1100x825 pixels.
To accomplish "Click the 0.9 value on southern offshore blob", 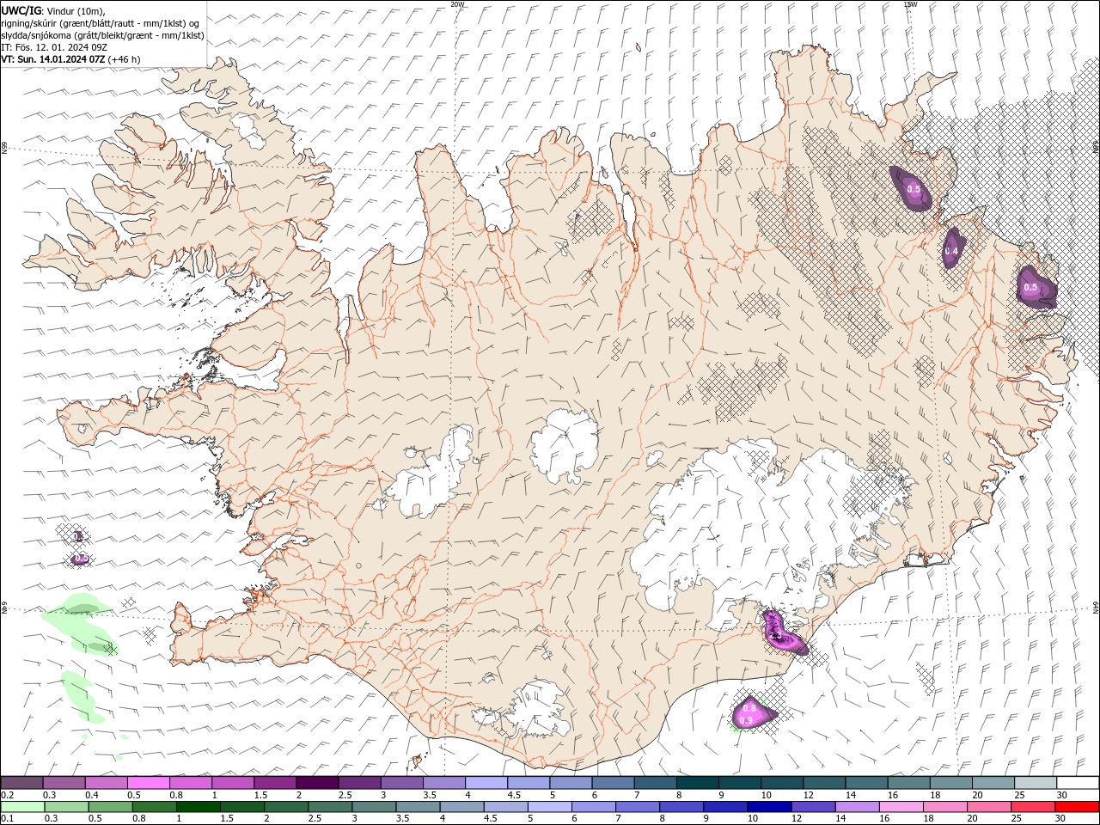I will 746,720.
